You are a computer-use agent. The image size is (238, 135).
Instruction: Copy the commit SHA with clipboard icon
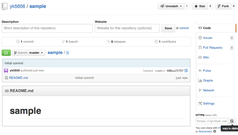[186, 71]
